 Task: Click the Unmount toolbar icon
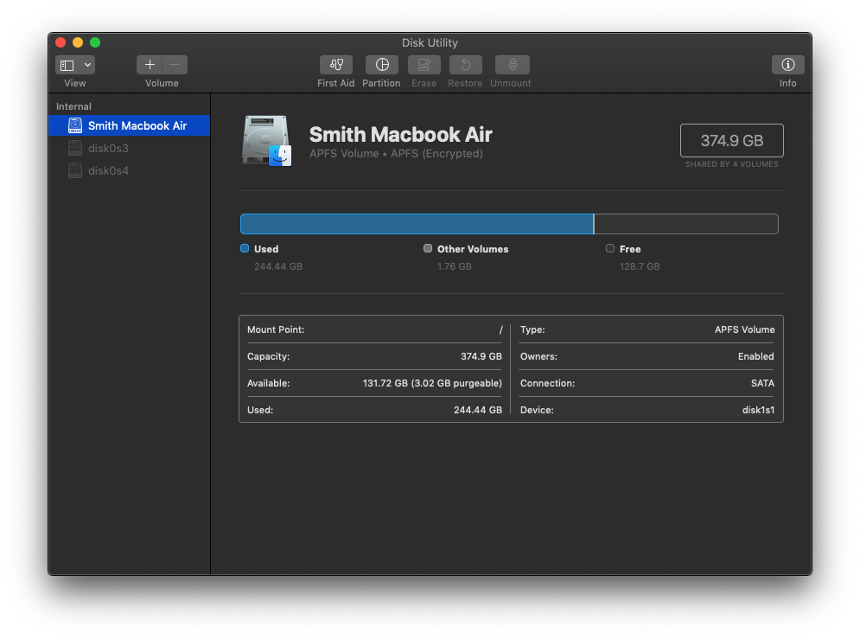(x=512, y=65)
